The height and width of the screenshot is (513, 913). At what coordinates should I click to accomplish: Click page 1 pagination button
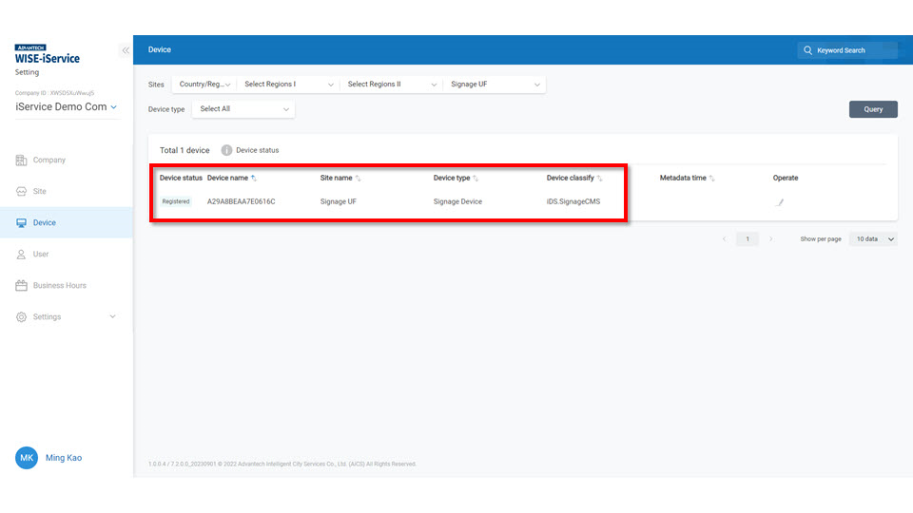tap(748, 239)
